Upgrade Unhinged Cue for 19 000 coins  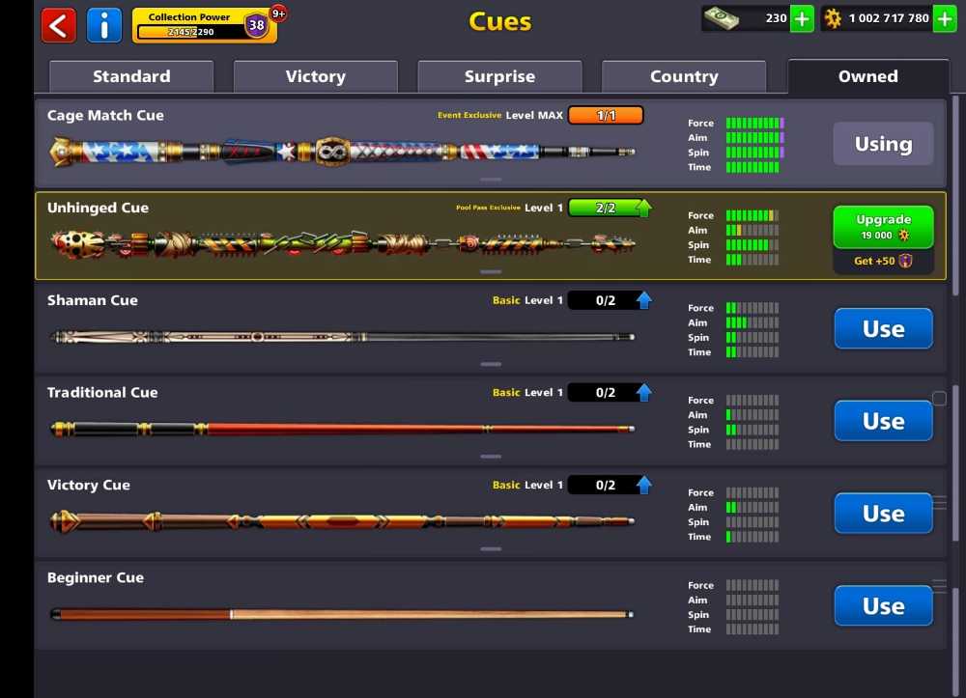(883, 227)
